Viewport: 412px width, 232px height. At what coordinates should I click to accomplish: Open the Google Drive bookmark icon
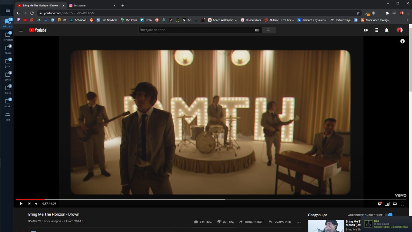pyautogui.click(x=39, y=20)
